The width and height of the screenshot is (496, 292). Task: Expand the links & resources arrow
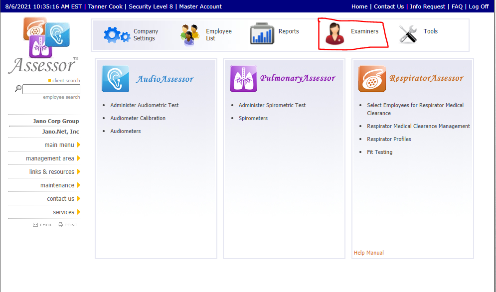pos(79,172)
